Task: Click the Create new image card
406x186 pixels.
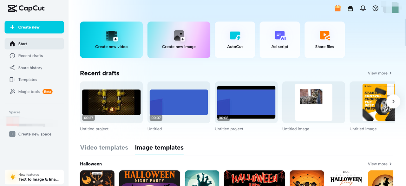Action: click(x=179, y=40)
